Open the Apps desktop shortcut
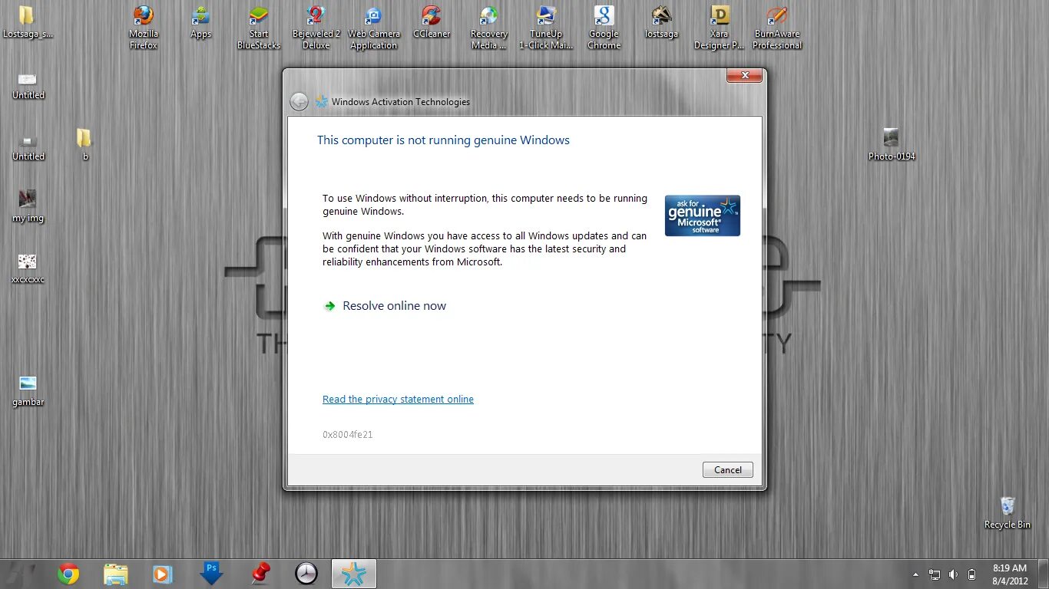The height and width of the screenshot is (589, 1049). 201,23
